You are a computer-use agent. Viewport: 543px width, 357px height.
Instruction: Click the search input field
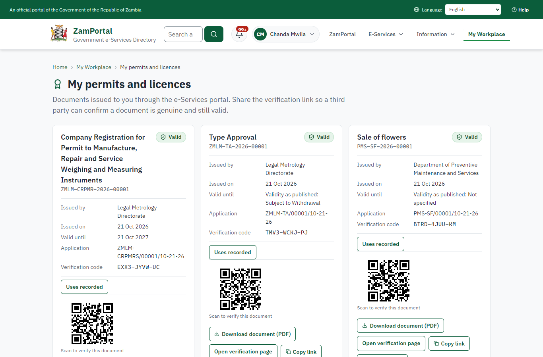coord(183,34)
